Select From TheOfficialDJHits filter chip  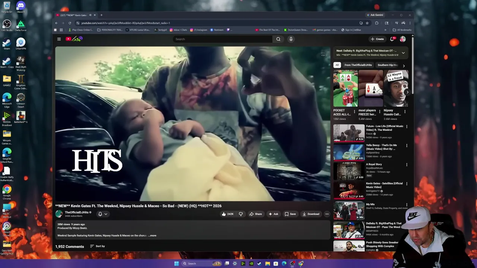pos(358,65)
